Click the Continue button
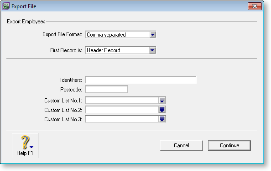This screenshot has height=171, width=271. pos(229,145)
